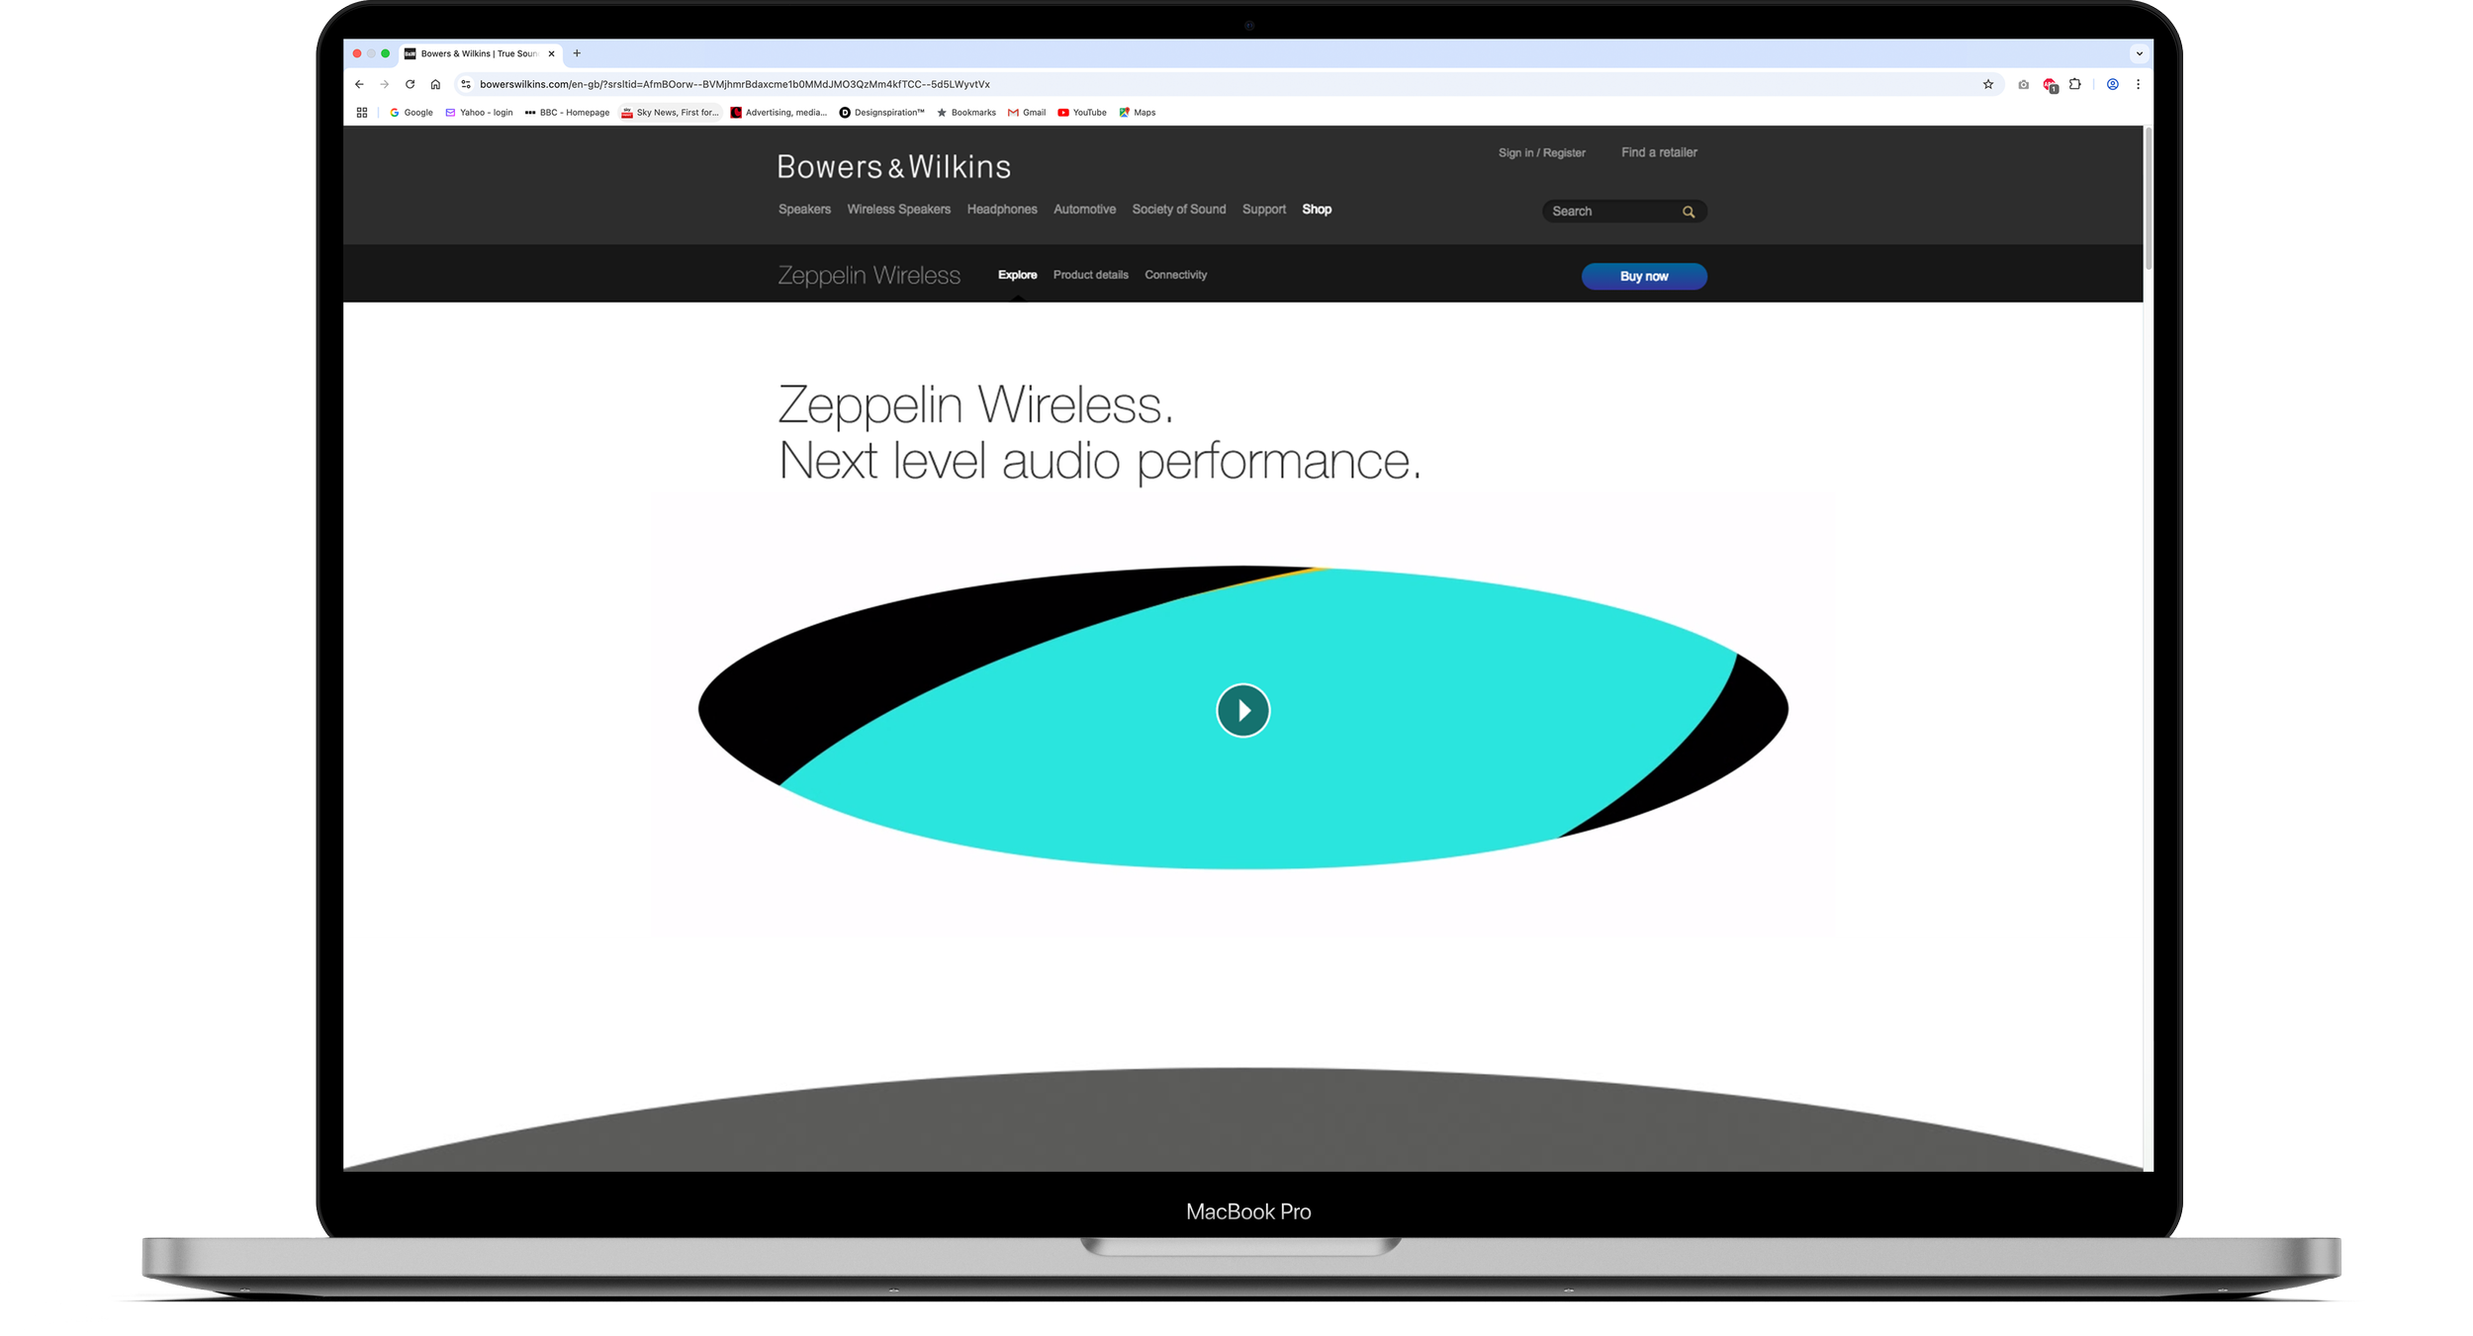Click into the website Search field
The image size is (2473, 1336).
[x=1607, y=212]
